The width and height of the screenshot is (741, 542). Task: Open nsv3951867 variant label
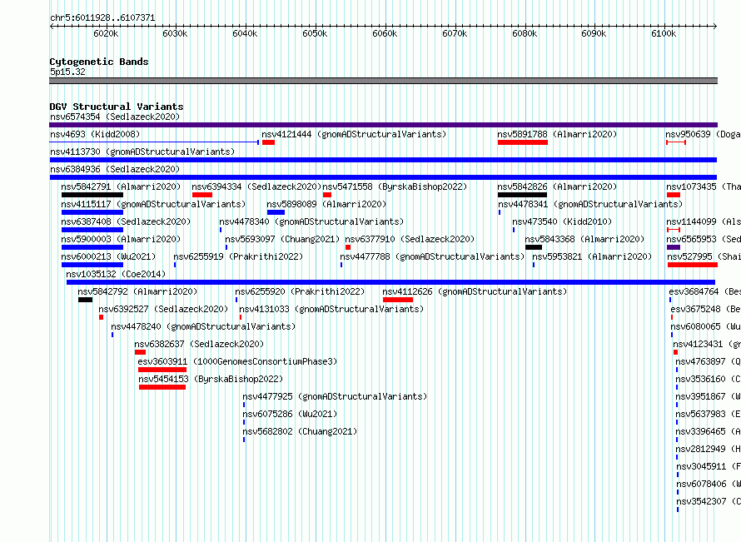click(709, 396)
